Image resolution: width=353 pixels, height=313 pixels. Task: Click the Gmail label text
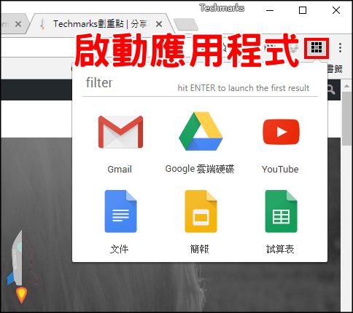[x=120, y=169]
